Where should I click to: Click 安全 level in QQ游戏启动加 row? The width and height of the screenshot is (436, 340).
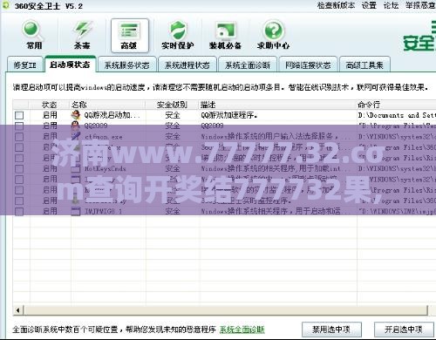[173, 115]
